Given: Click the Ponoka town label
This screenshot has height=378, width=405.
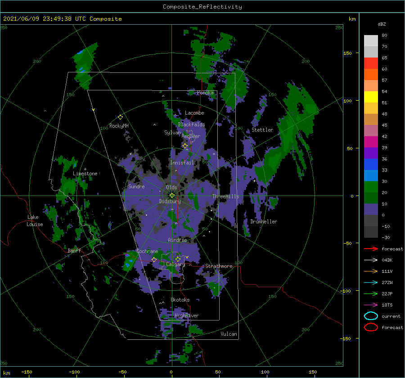Looking at the screenshot, I should (205, 93).
